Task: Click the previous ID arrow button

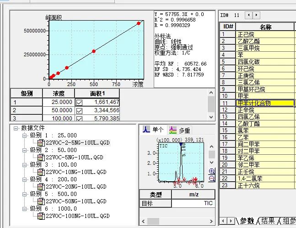Action: click(x=249, y=15)
